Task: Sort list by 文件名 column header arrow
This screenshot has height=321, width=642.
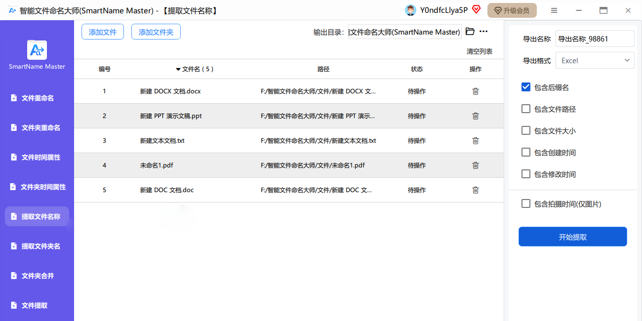Action: click(178, 69)
